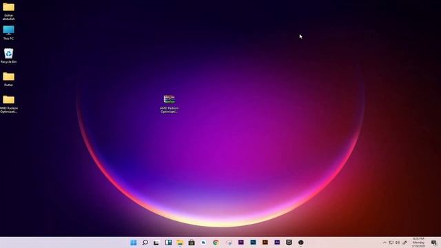The image size is (441, 248).
Task: Select the Gohar abdullah folder on the desktop
Action: click(8, 11)
